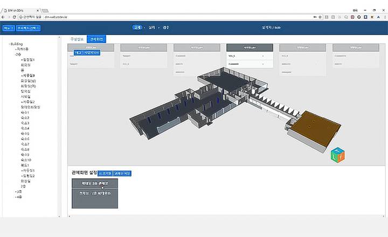Collapse the Building tree node
The width and height of the screenshot is (388, 237).
click(9, 44)
